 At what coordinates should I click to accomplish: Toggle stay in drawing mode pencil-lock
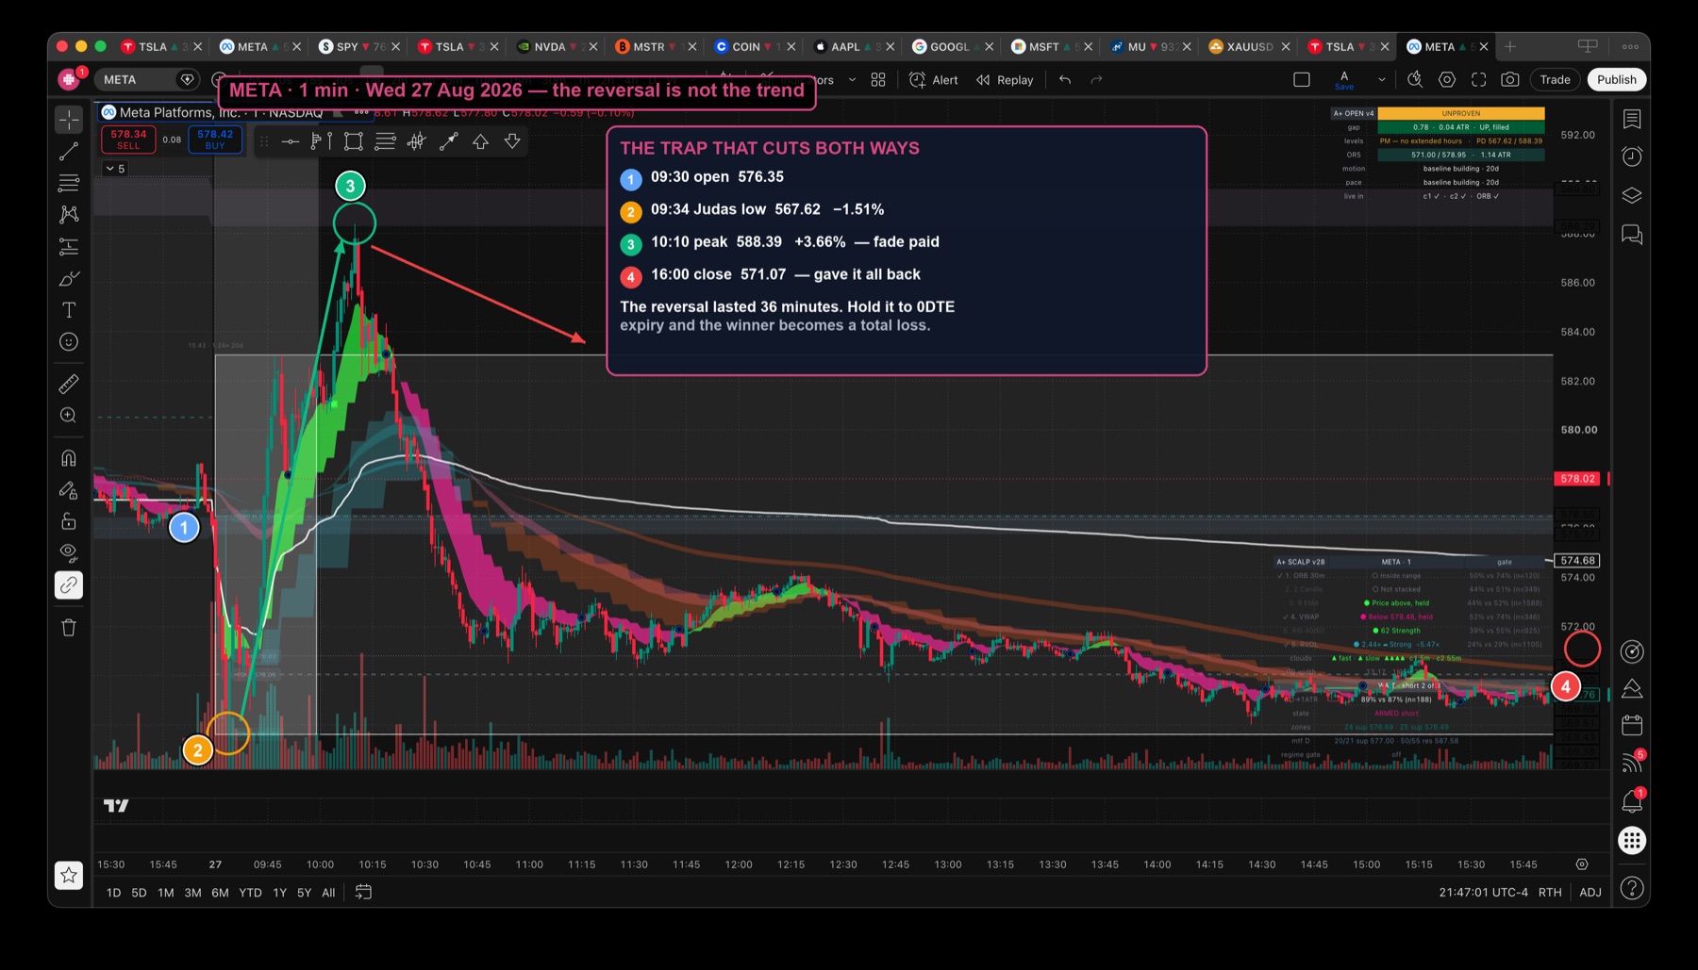69,490
